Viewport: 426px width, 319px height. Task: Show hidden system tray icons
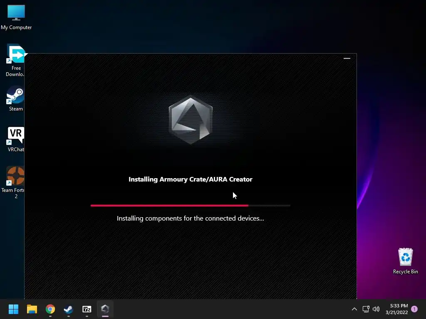tap(354, 309)
